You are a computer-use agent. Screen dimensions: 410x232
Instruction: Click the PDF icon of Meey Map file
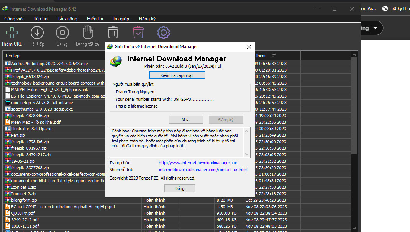pyautogui.click(x=8, y=122)
